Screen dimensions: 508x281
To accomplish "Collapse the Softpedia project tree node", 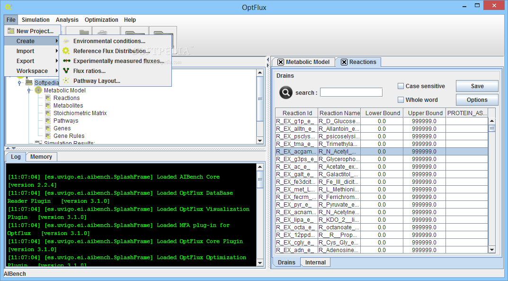I will tap(19, 83).
